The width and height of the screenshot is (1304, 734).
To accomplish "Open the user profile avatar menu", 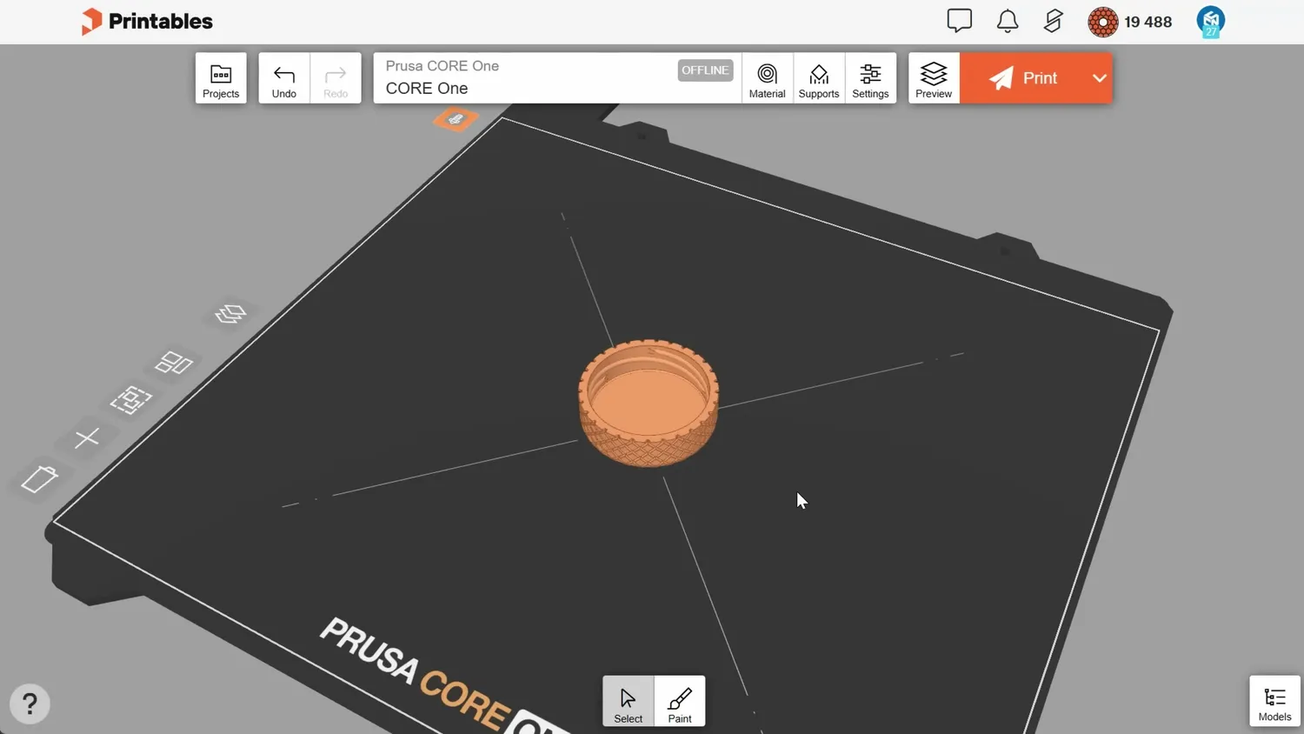I will (1211, 22).
